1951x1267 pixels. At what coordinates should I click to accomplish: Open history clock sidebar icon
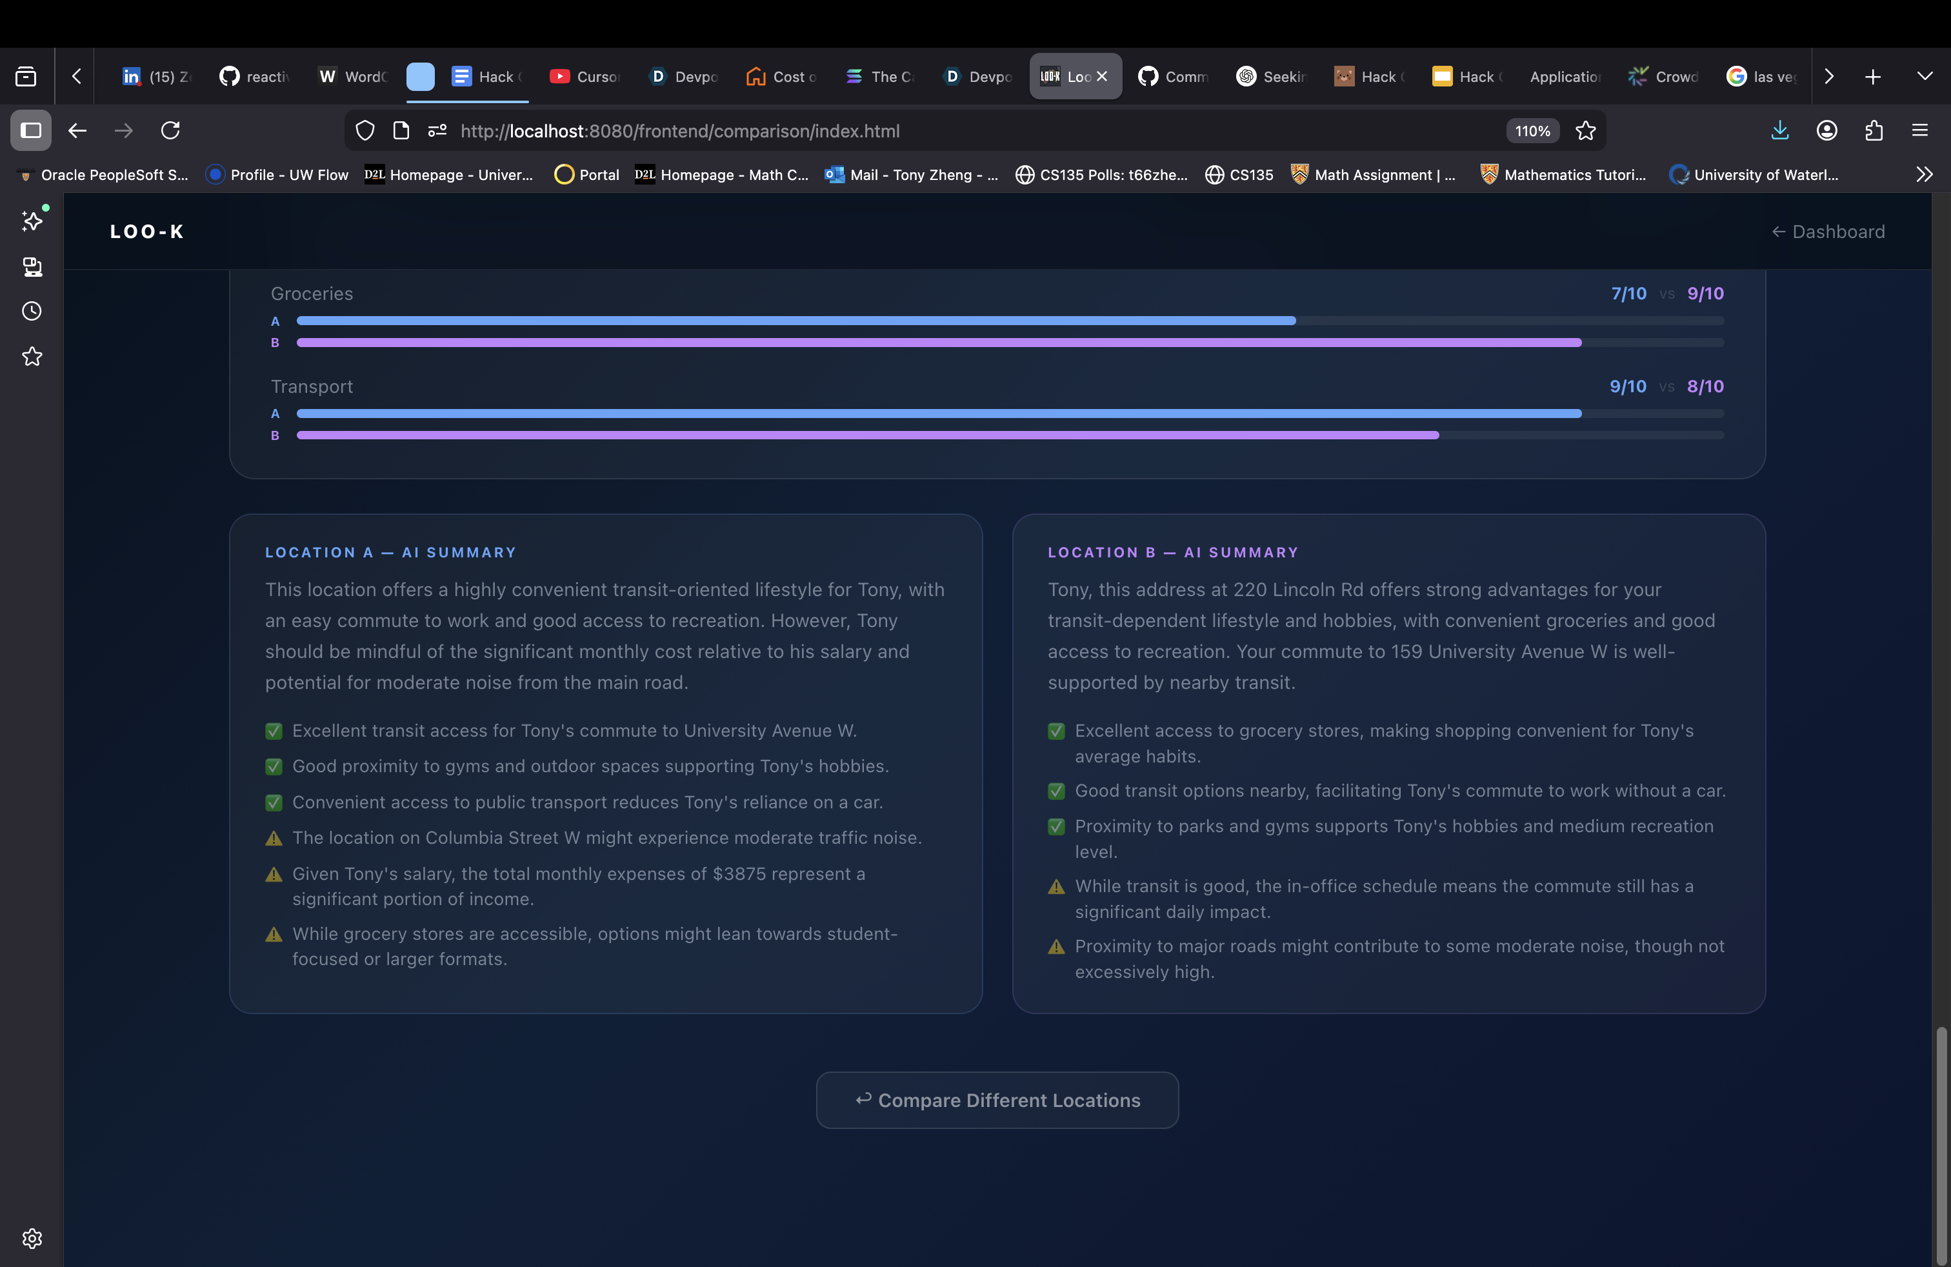click(x=32, y=312)
